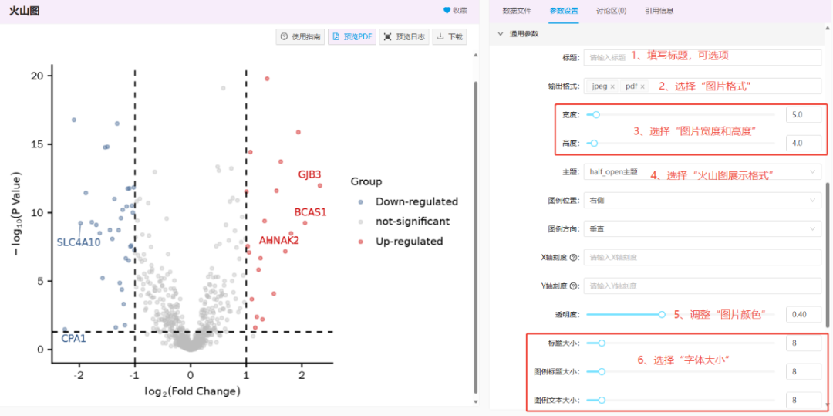Screen dimensions: 833x416
Task: Expand the 图例位置 dropdown
Action: tap(702, 201)
